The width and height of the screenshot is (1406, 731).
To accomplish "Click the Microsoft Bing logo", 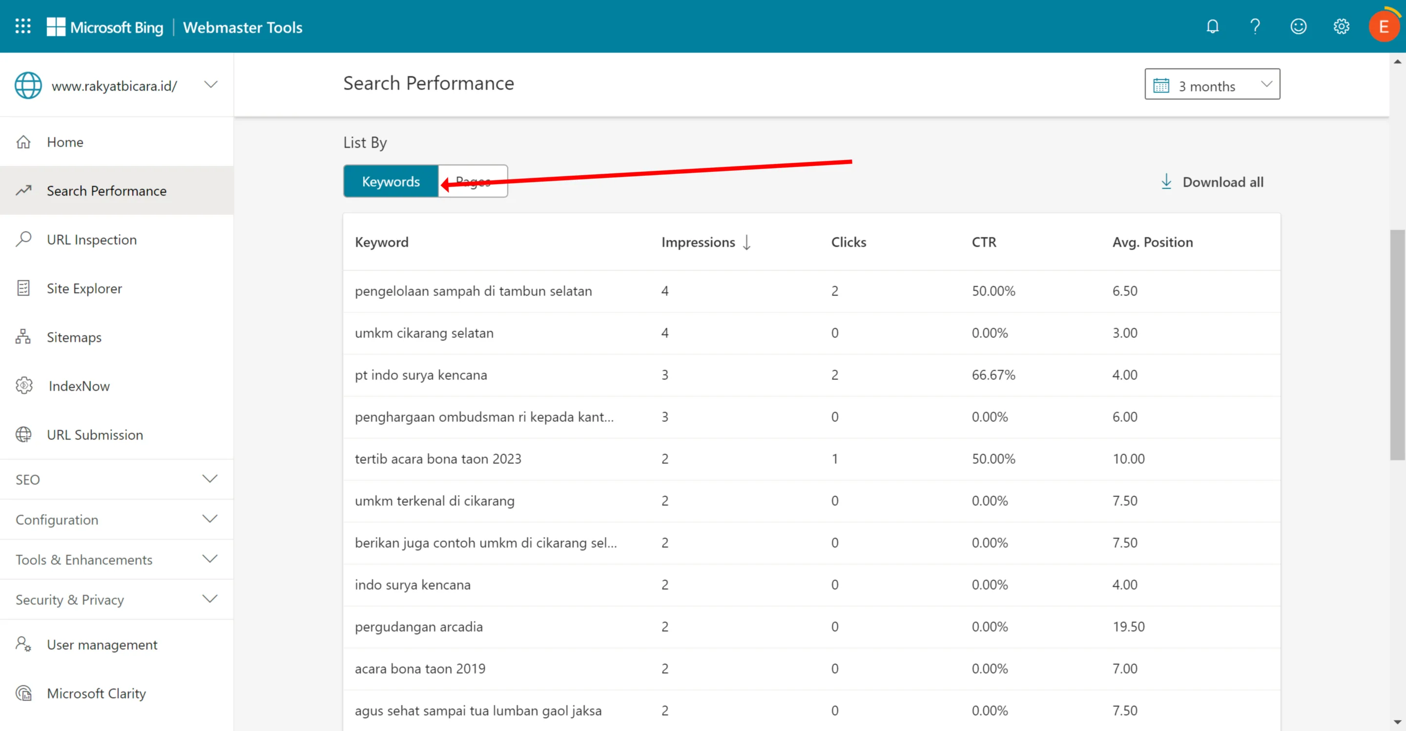I will pyautogui.click(x=105, y=27).
